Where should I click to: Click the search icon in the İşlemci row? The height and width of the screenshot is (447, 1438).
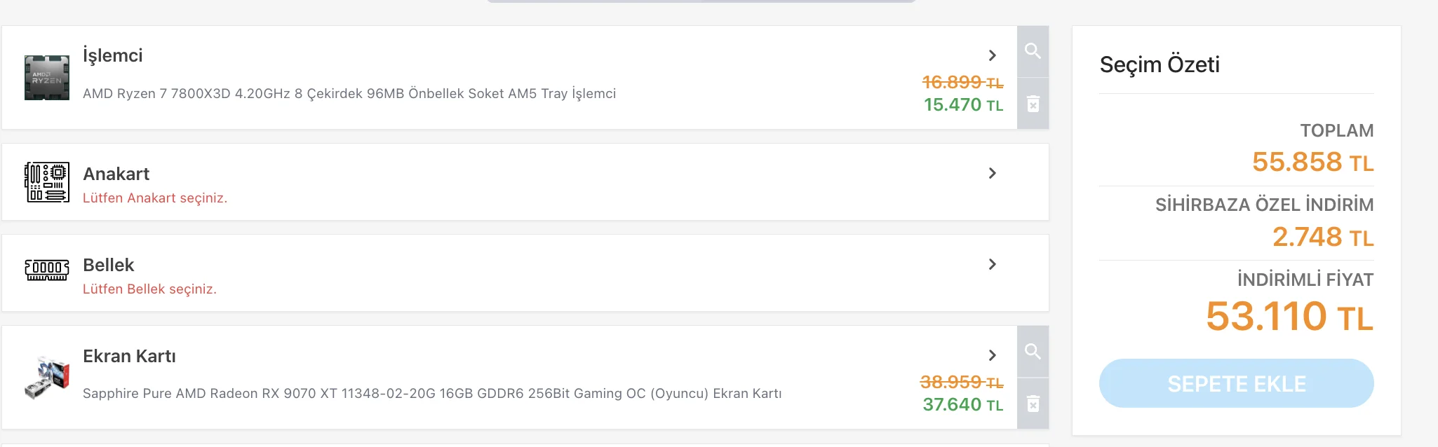1033,51
